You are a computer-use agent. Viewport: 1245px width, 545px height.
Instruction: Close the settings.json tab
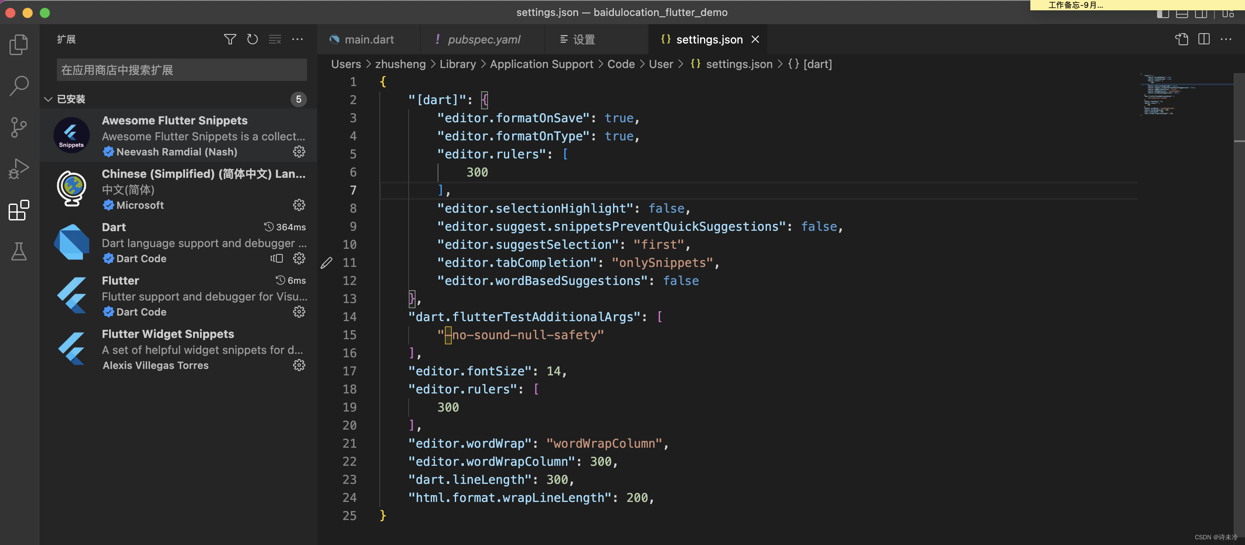(x=755, y=40)
